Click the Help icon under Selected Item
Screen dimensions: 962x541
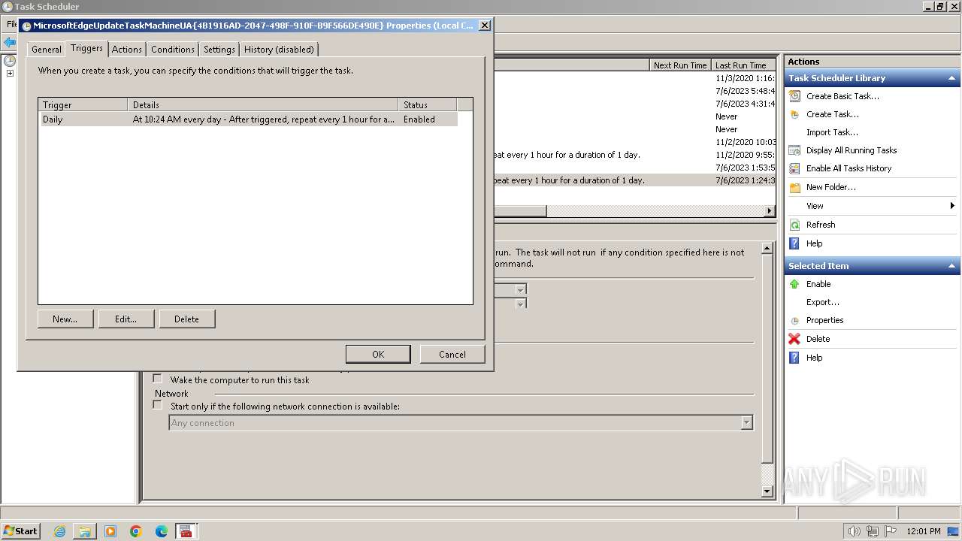pos(794,358)
